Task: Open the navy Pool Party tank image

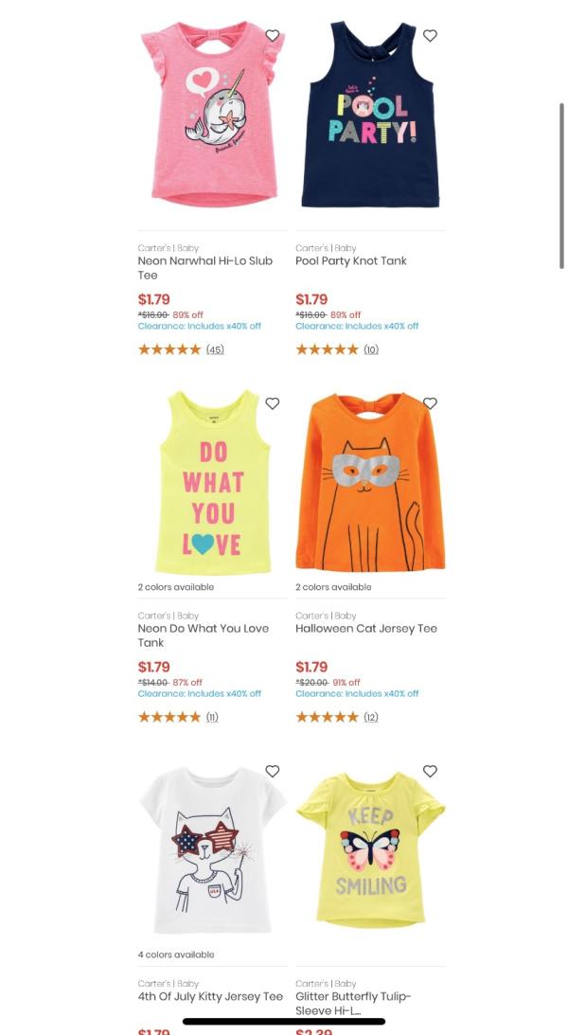Action: pos(370,115)
